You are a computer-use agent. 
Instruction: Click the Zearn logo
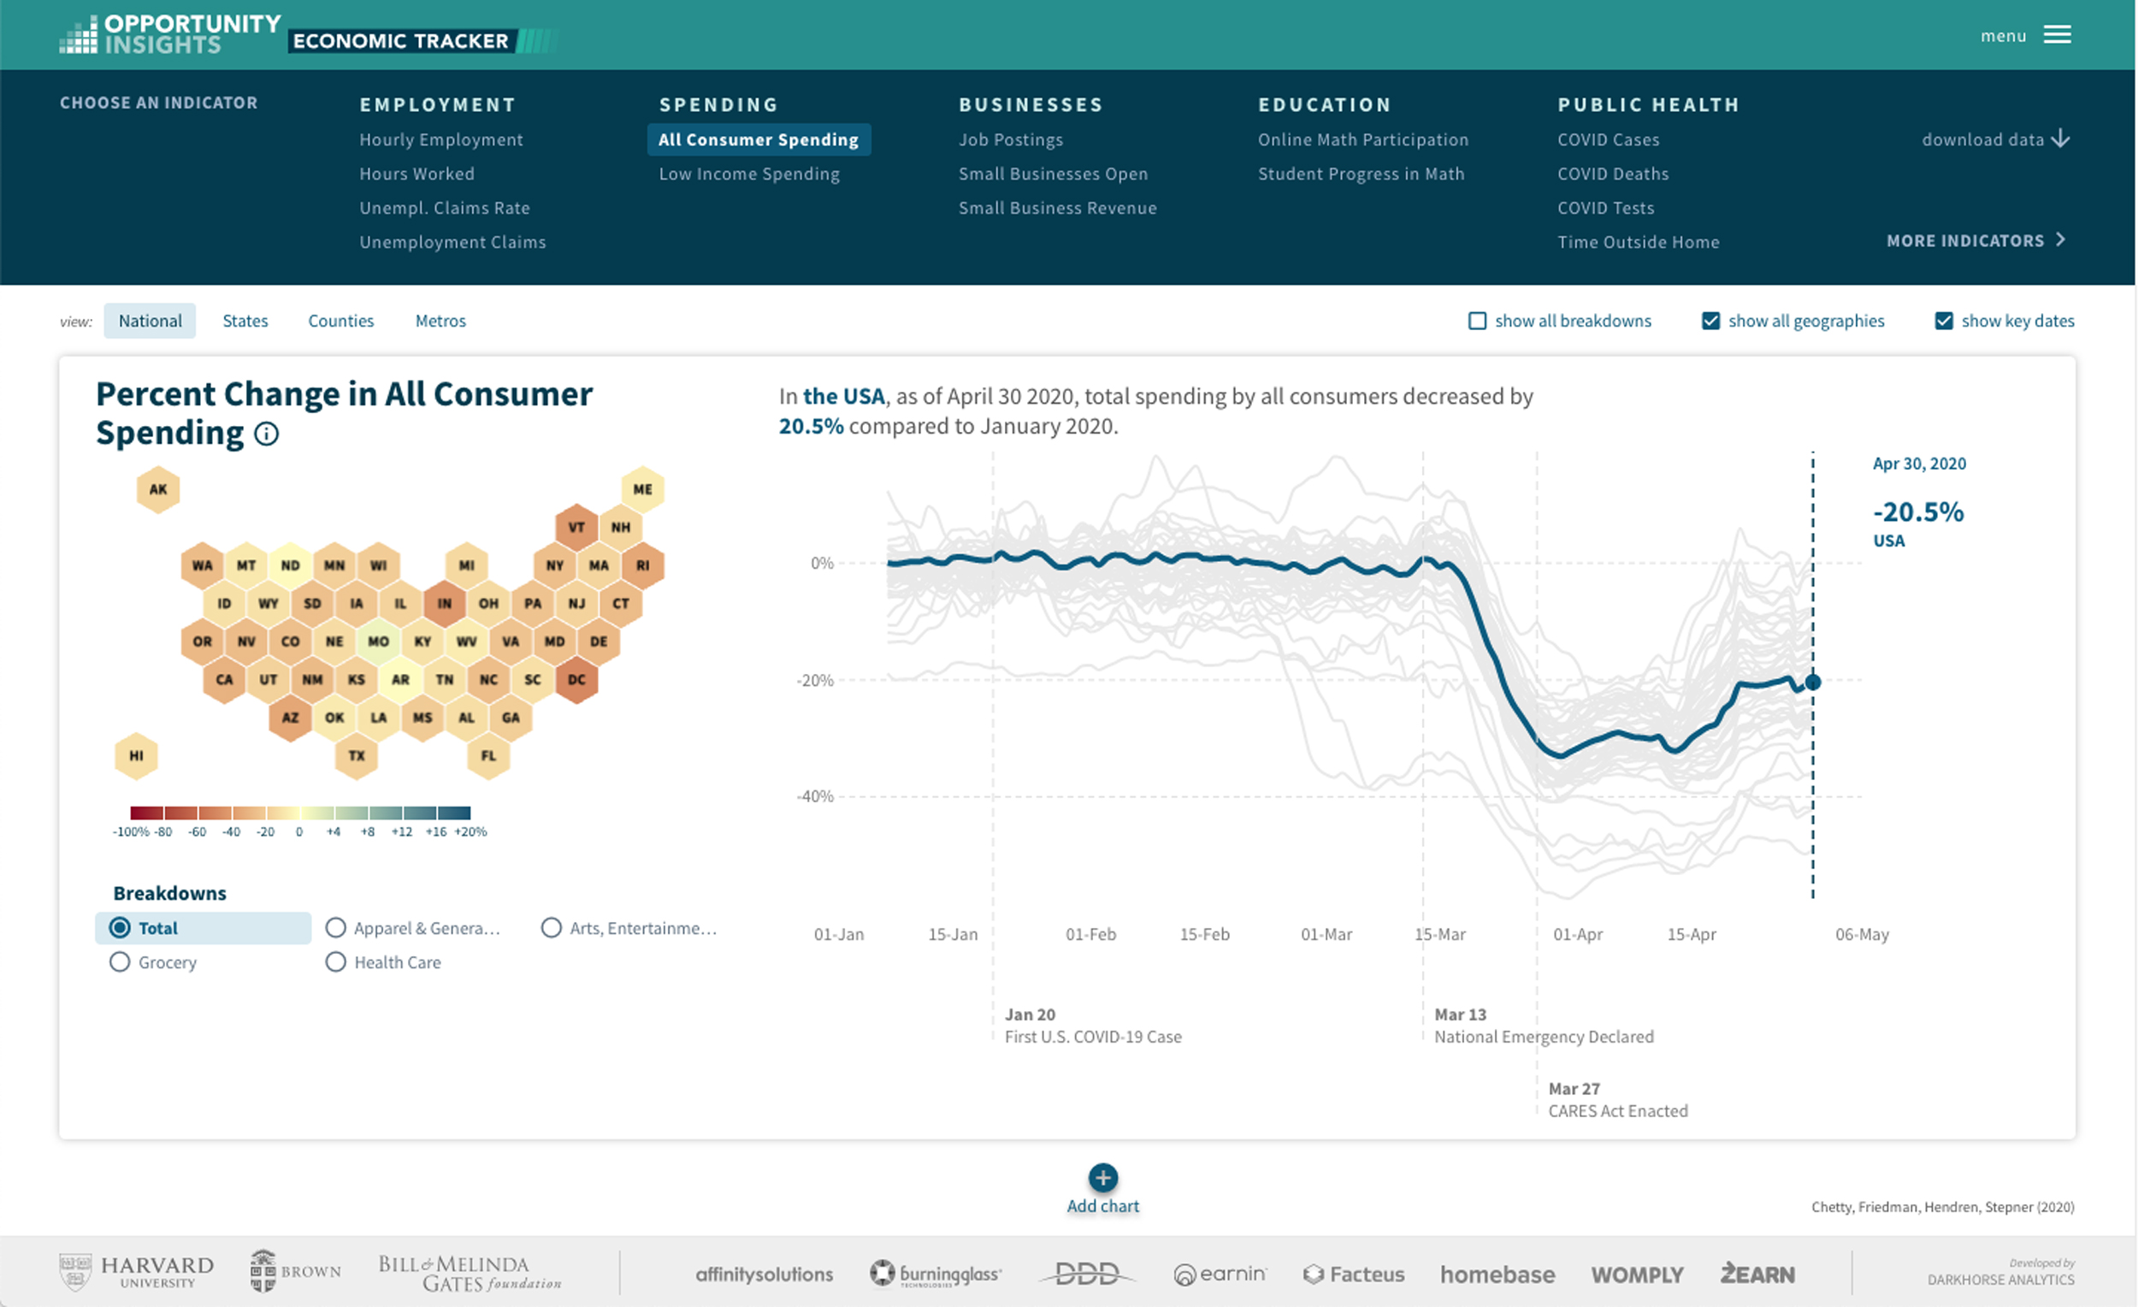click(x=1758, y=1274)
